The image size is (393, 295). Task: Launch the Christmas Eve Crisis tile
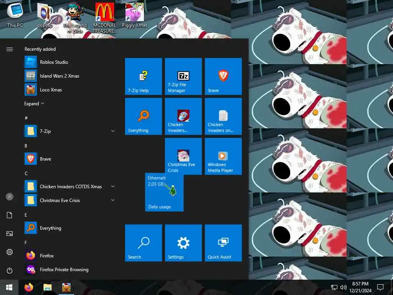click(x=183, y=156)
